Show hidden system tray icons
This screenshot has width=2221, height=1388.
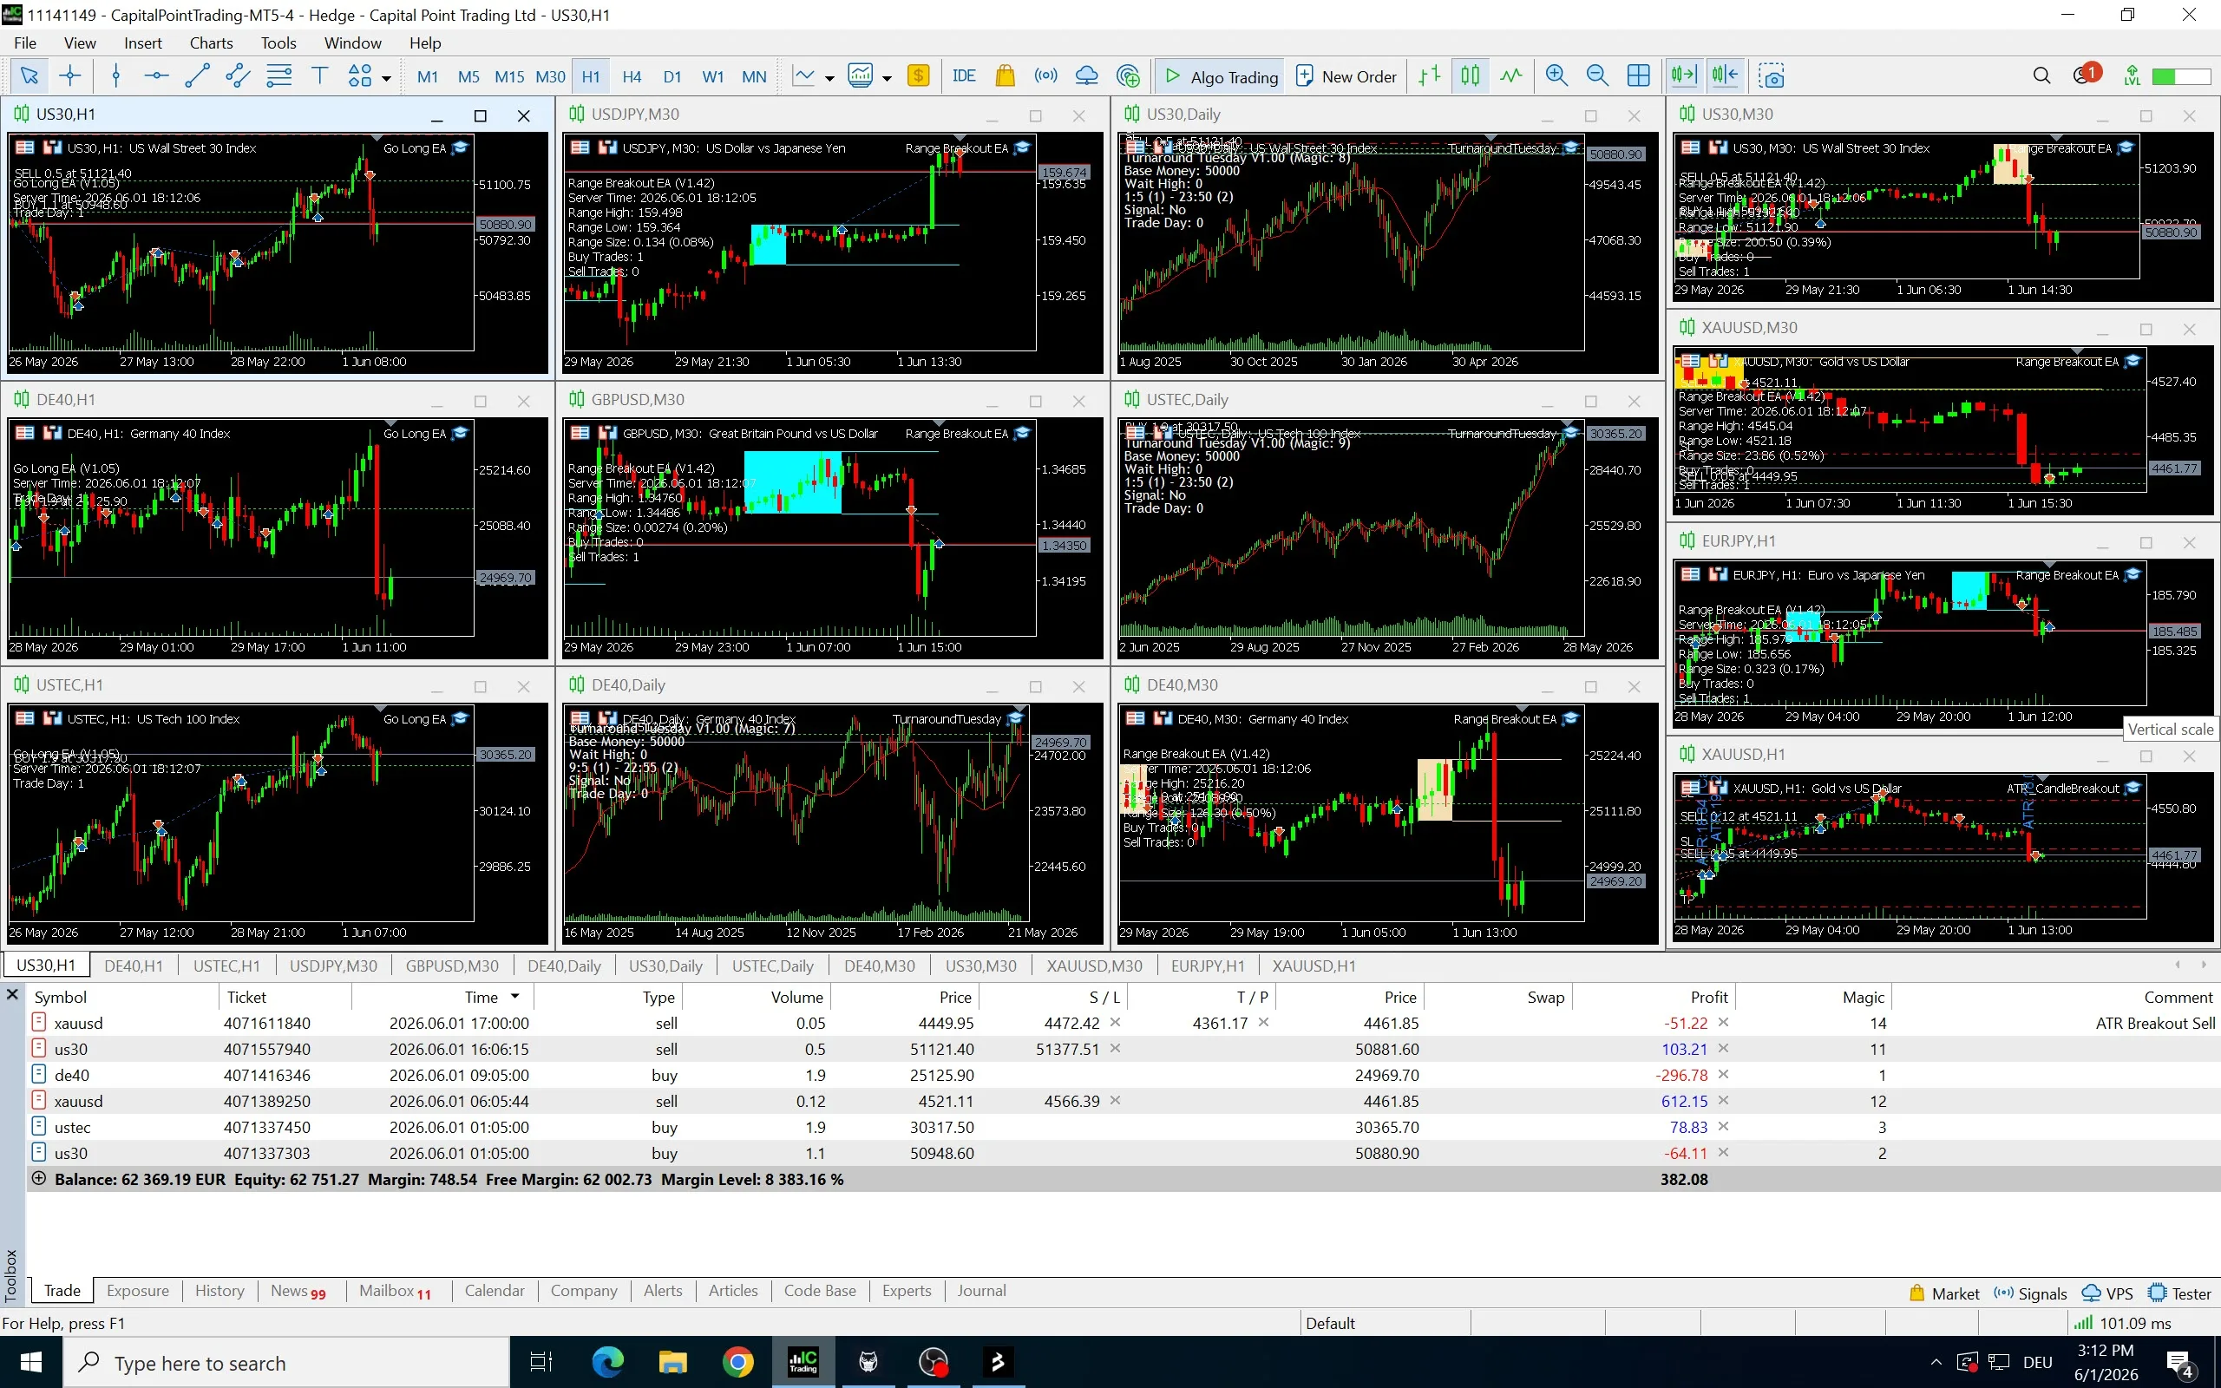[1936, 1361]
